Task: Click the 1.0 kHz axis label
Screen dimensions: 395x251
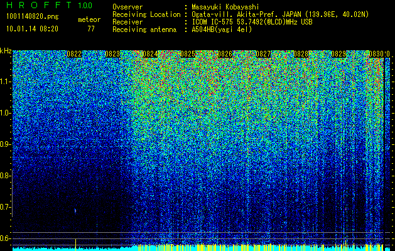Action: [6, 113]
